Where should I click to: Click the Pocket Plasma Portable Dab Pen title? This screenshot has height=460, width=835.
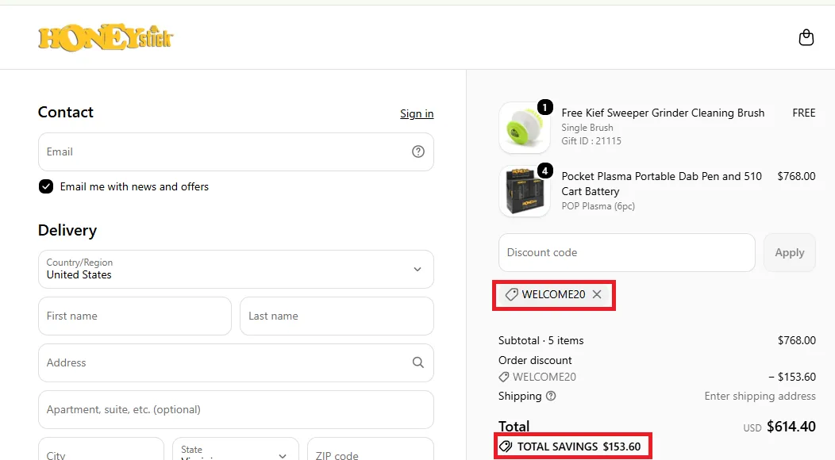coord(662,184)
